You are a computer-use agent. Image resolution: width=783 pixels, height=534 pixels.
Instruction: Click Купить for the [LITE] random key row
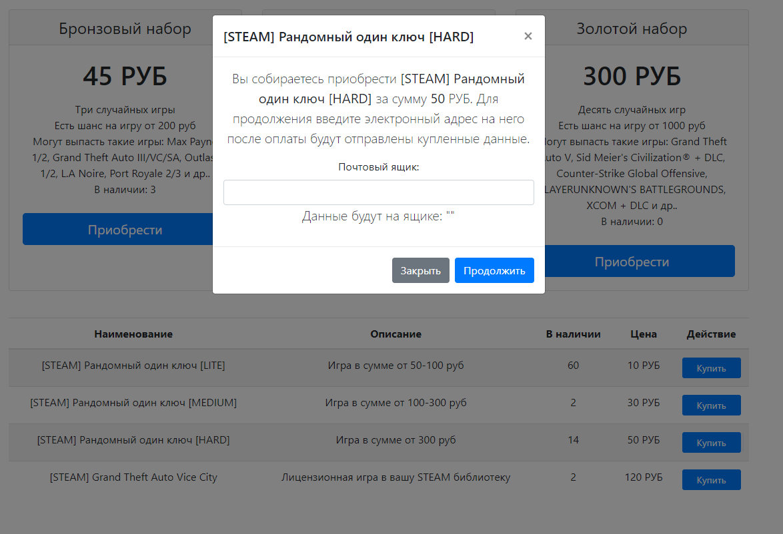pyautogui.click(x=711, y=368)
